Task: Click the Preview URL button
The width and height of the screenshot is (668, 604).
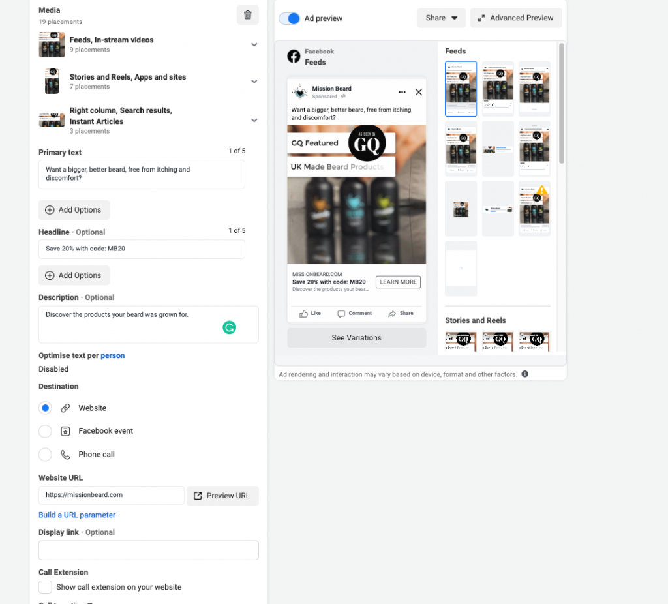Action: [x=222, y=496]
